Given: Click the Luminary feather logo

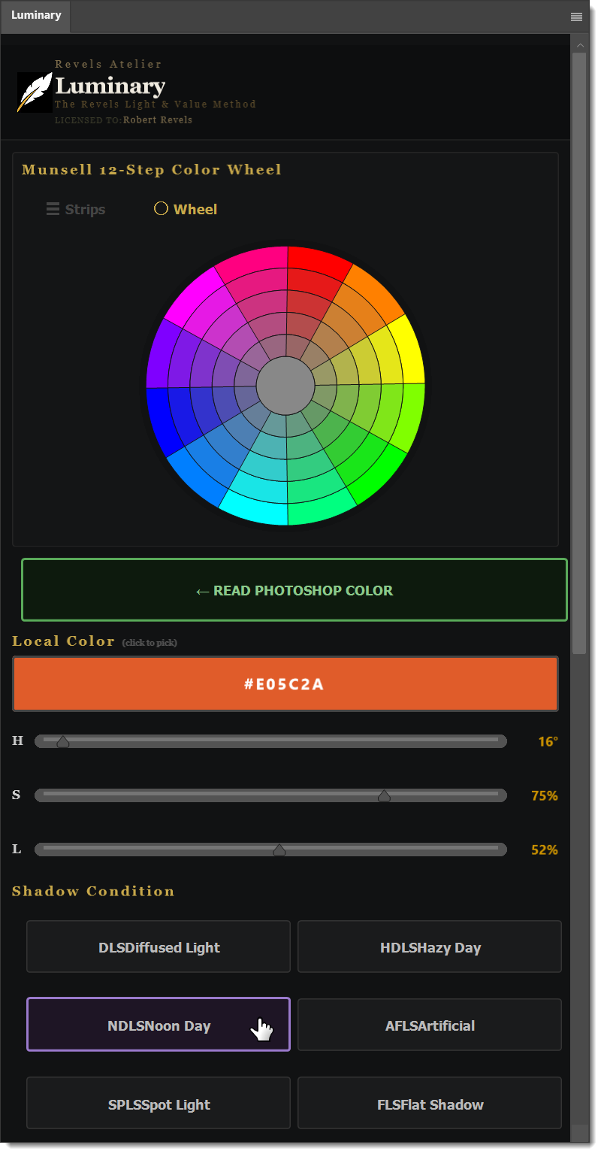Looking at the screenshot, I should point(35,92).
